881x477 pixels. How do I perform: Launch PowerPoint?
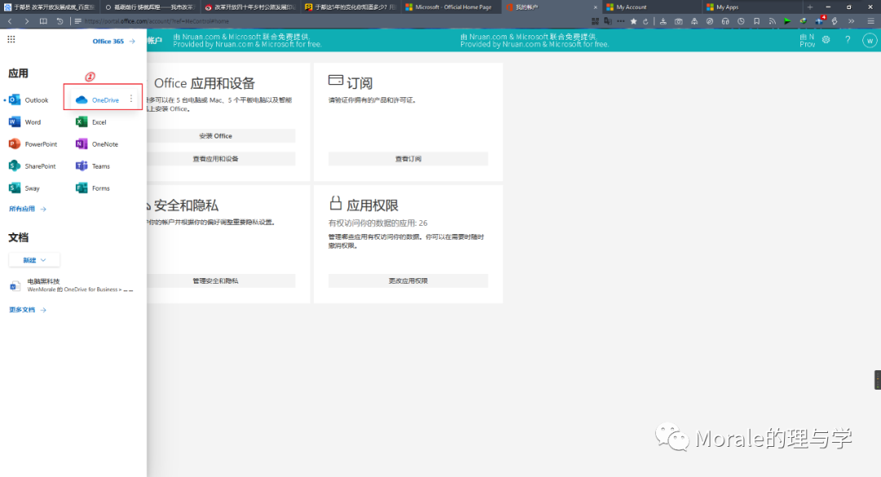point(33,144)
